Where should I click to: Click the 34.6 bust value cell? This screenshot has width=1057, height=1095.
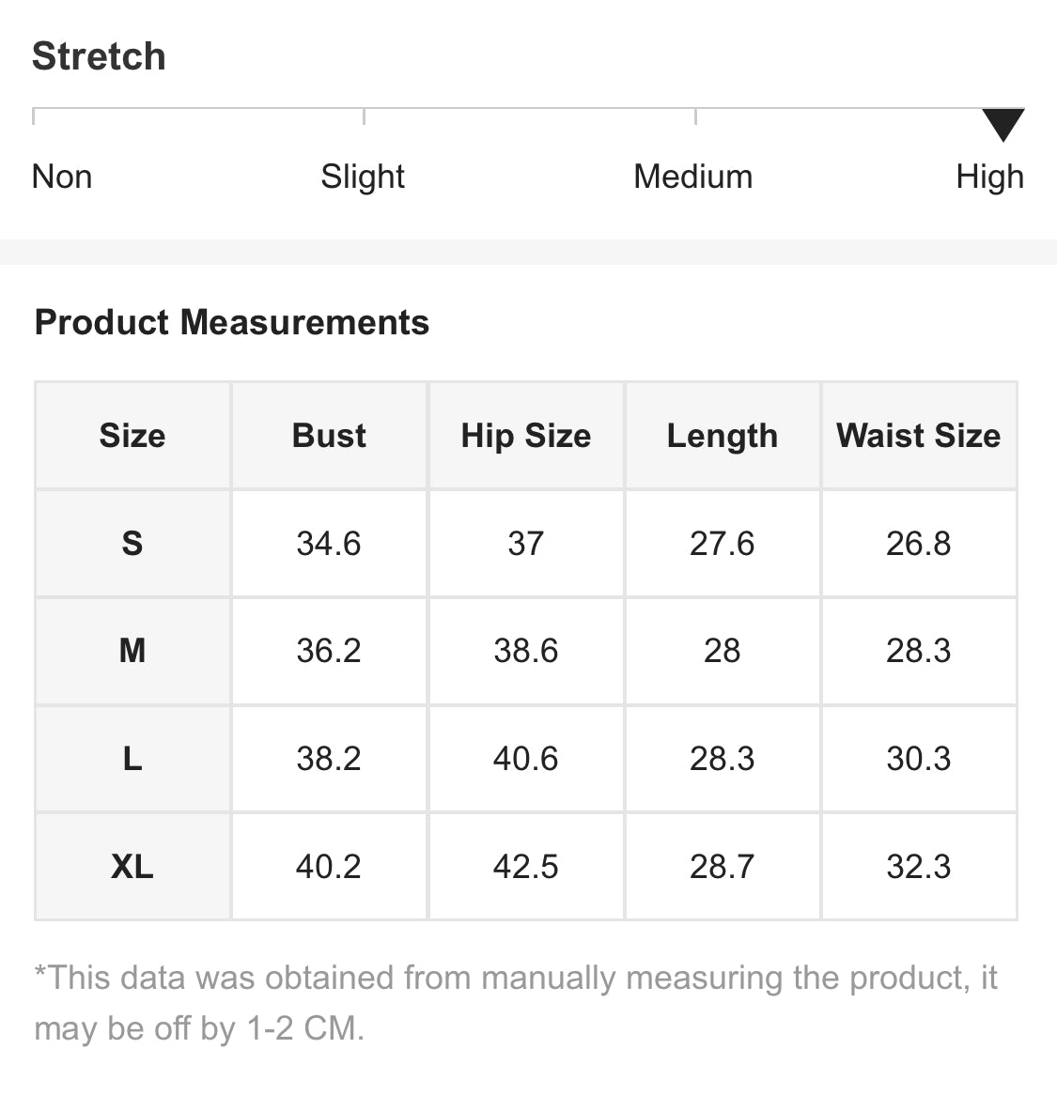click(x=329, y=544)
